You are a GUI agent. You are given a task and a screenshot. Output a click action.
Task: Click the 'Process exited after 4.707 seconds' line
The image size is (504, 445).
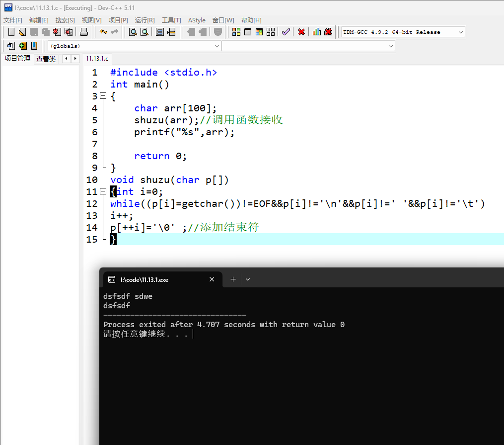[x=224, y=324]
